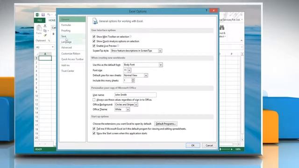The image size is (299, 168).
Task: Click the Cut scissors icon
Action: [45, 26]
